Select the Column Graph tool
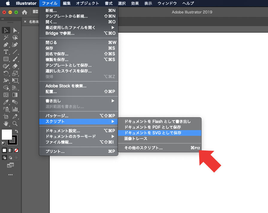 (15, 109)
